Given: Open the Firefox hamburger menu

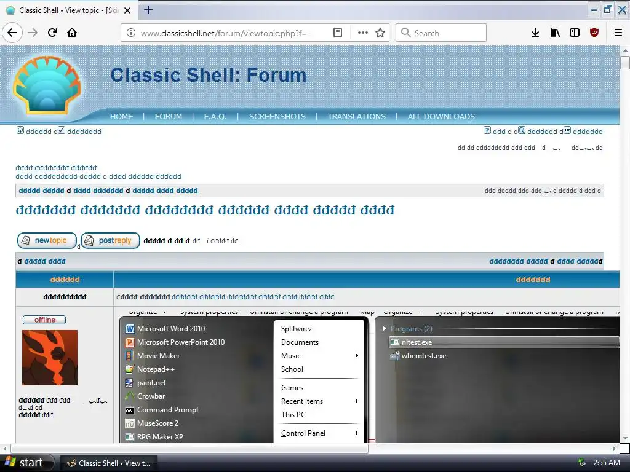Looking at the screenshot, I should (618, 33).
